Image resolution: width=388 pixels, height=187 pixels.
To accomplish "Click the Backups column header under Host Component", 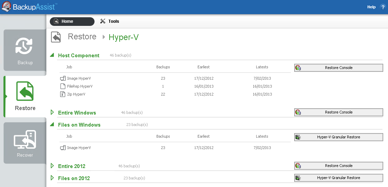I will tap(163, 67).
